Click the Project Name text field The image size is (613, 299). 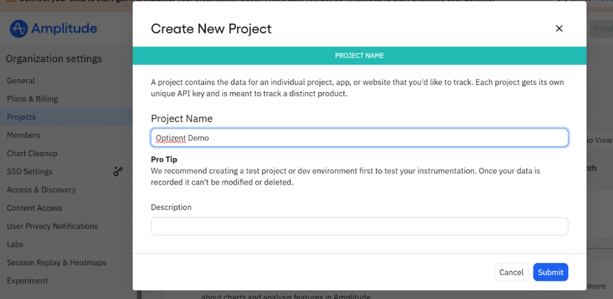(x=359, y=138)
